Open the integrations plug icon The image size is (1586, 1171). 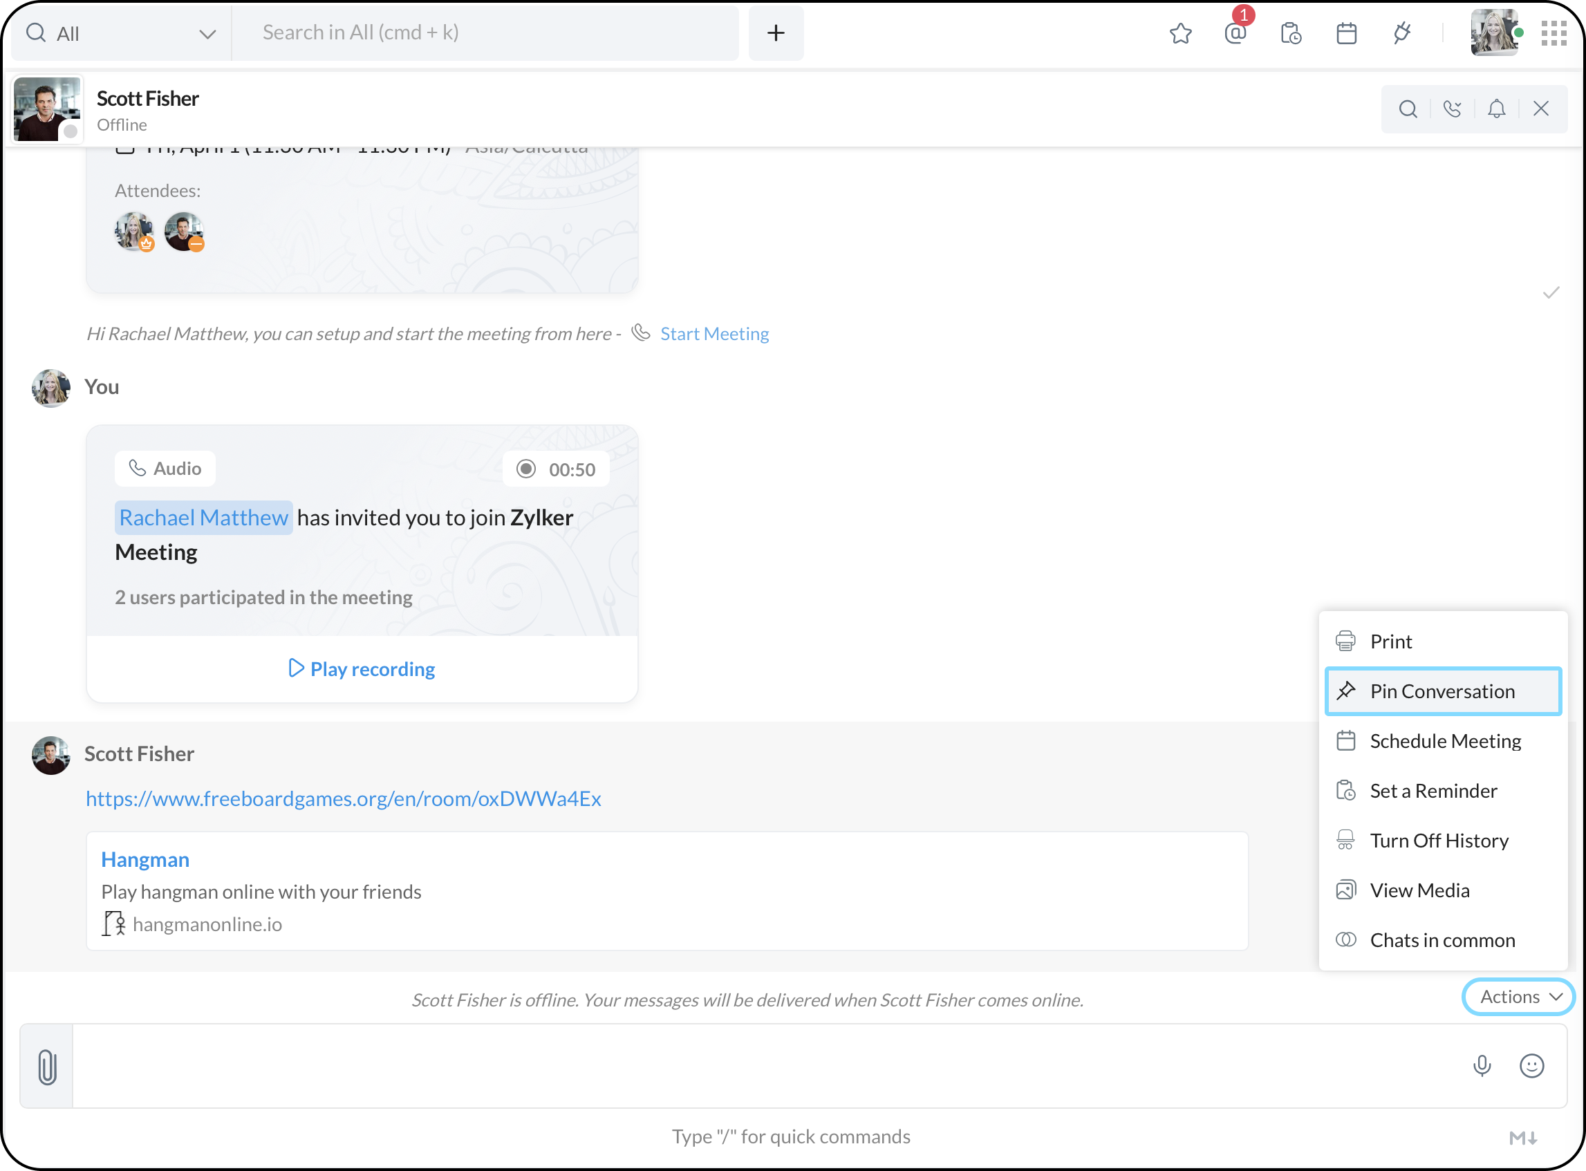[1401, 33]
